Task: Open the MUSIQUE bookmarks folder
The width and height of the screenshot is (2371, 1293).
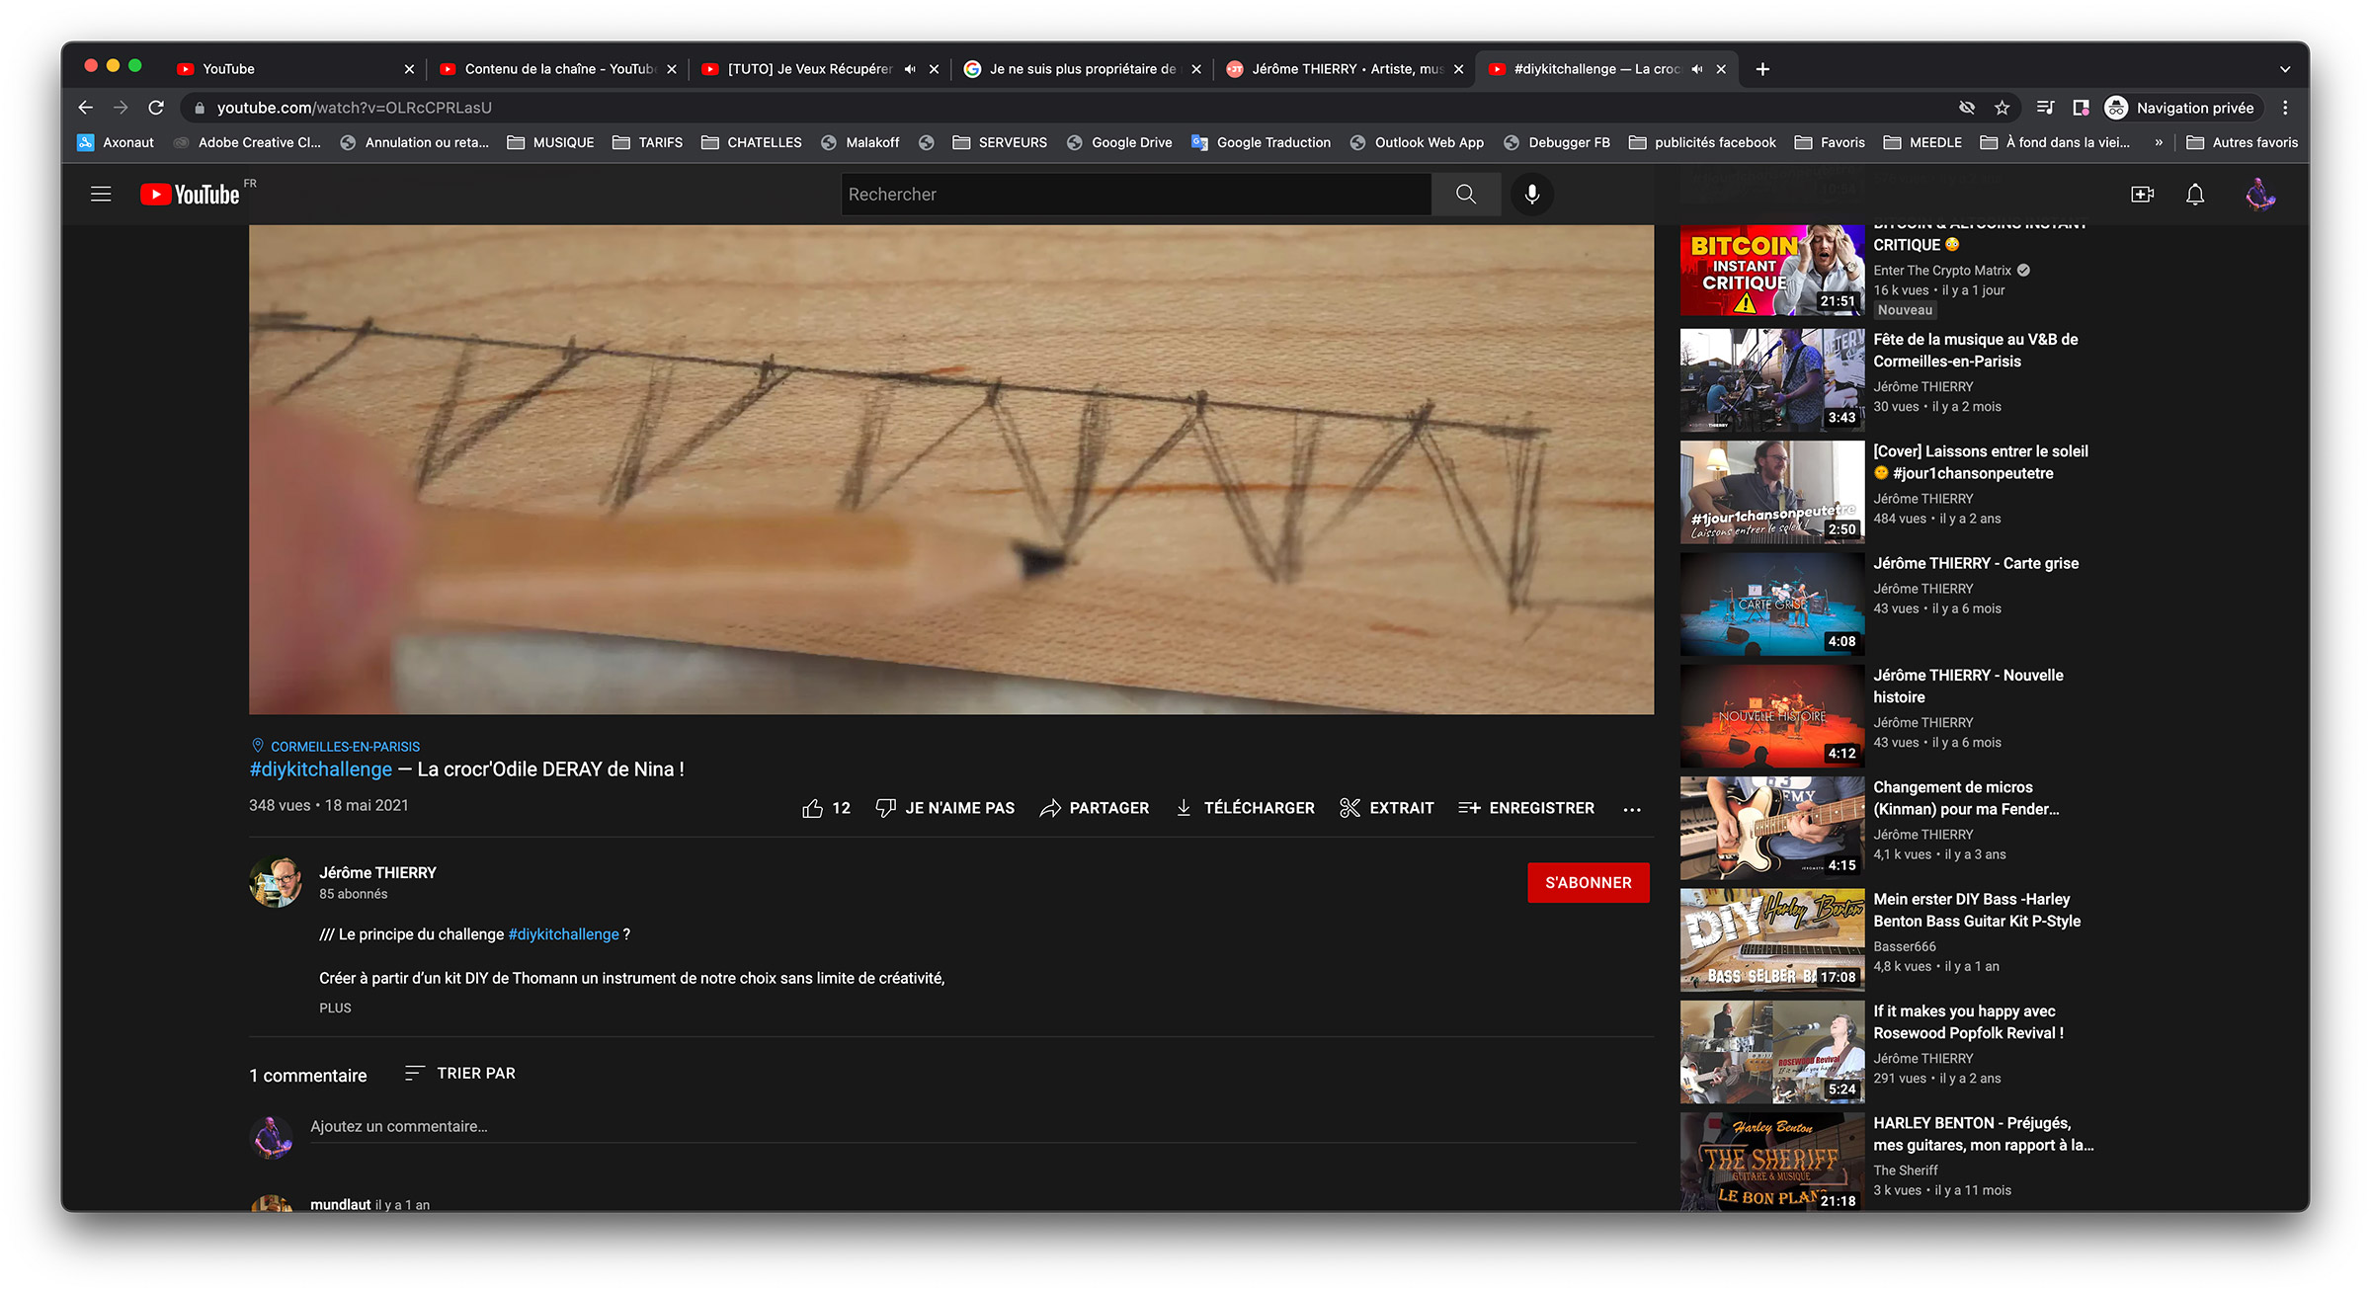Action: 551,142
